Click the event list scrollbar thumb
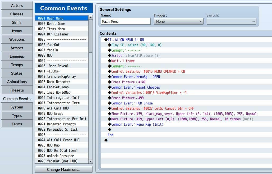 point(90,36)
